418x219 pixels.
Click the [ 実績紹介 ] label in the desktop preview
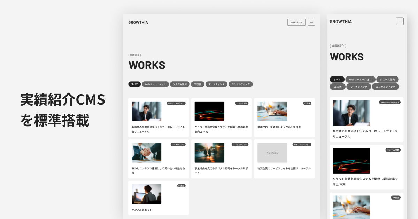[x=134, y=55]
